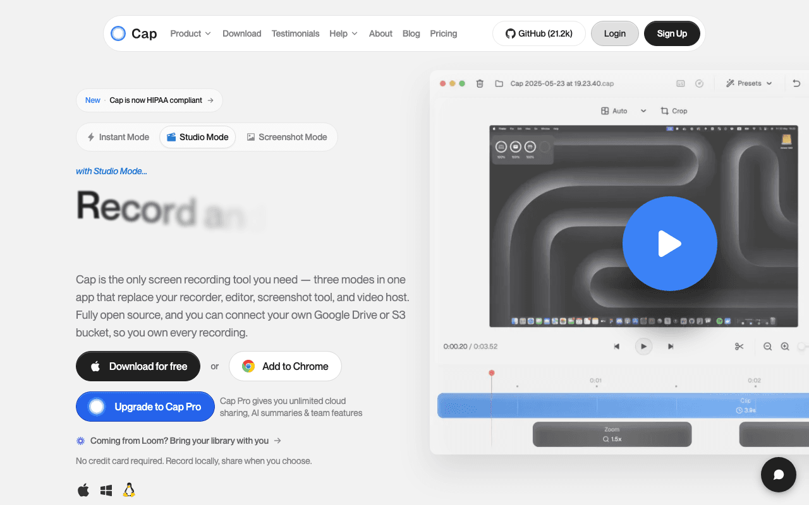The image size is (809, 505).
Task: Click the 0:02 timeline ruler mark
Action: pos(754,381)
